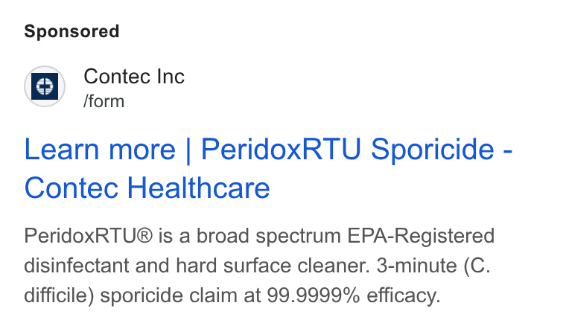Click the "3-minute" text in the description

[417, 266]
